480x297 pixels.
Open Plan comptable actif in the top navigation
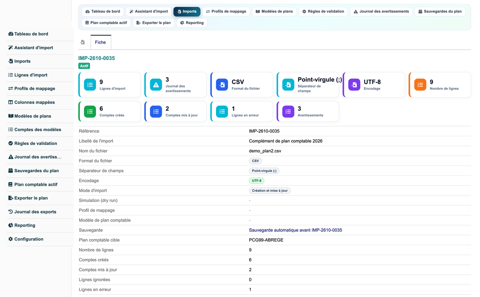(x=106, y=23)
